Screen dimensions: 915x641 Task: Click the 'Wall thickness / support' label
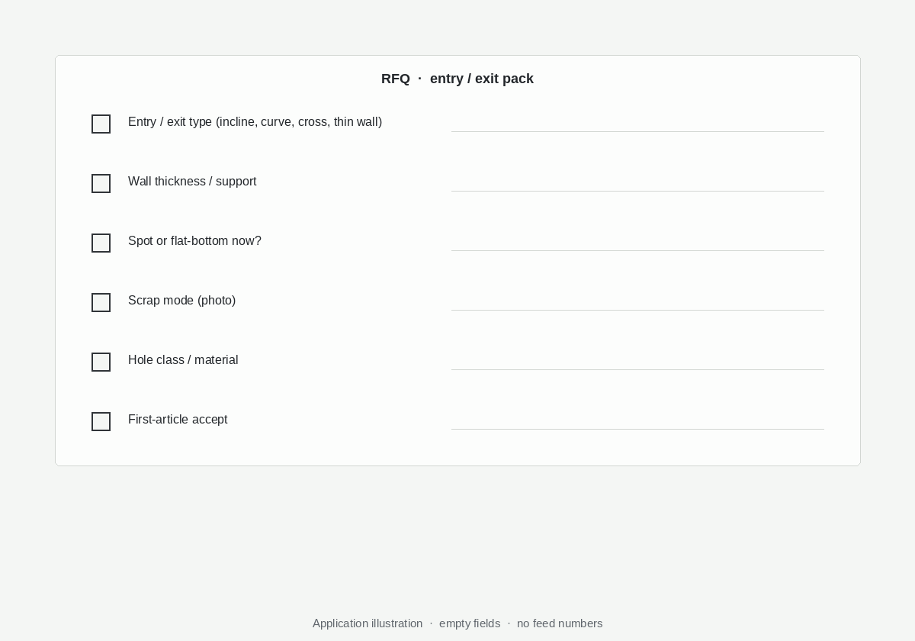coord(192,182)
